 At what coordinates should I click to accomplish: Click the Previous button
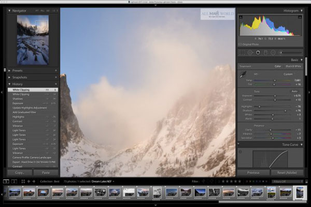tap(253, 172)
